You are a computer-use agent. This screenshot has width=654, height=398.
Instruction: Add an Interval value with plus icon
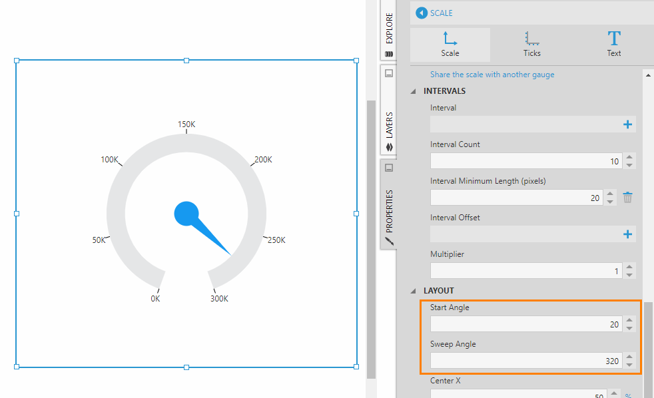627,124
